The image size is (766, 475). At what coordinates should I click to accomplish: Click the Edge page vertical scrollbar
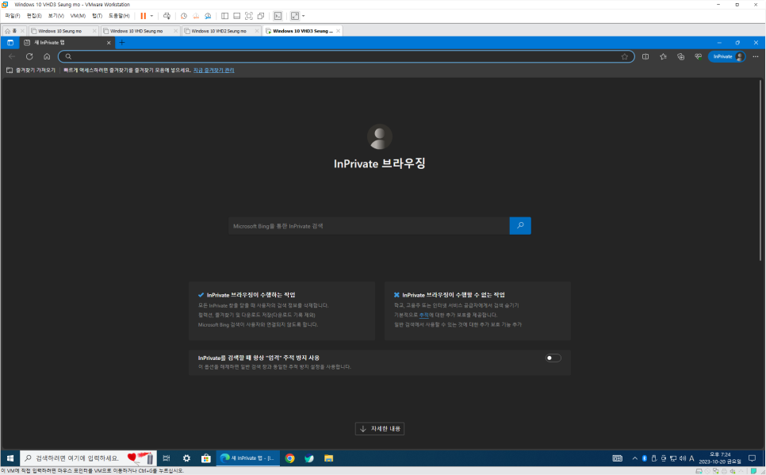[x=760, y=171]
